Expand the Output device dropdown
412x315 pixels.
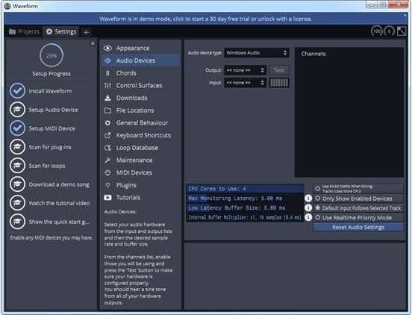[245, 70]
